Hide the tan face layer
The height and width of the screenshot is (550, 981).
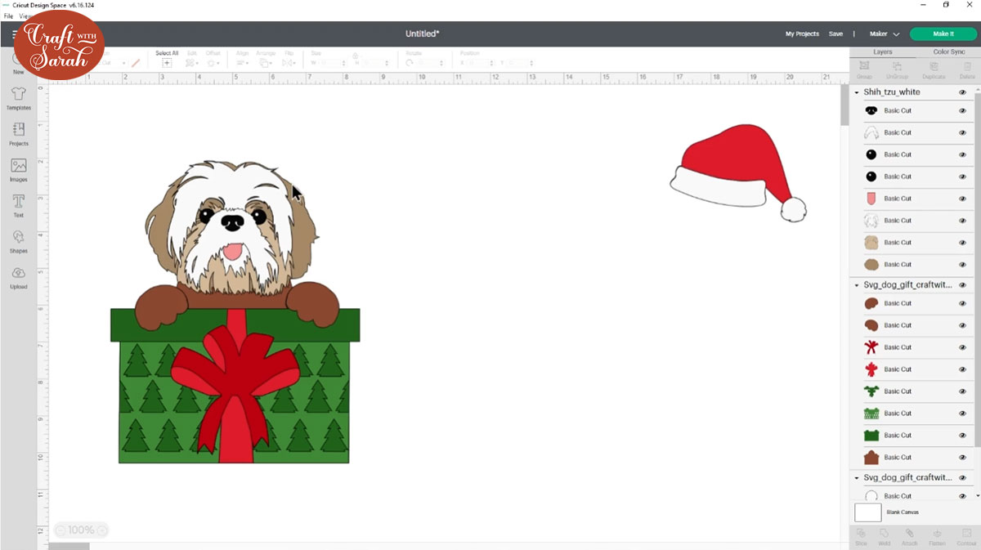click(x=962, y=243)
